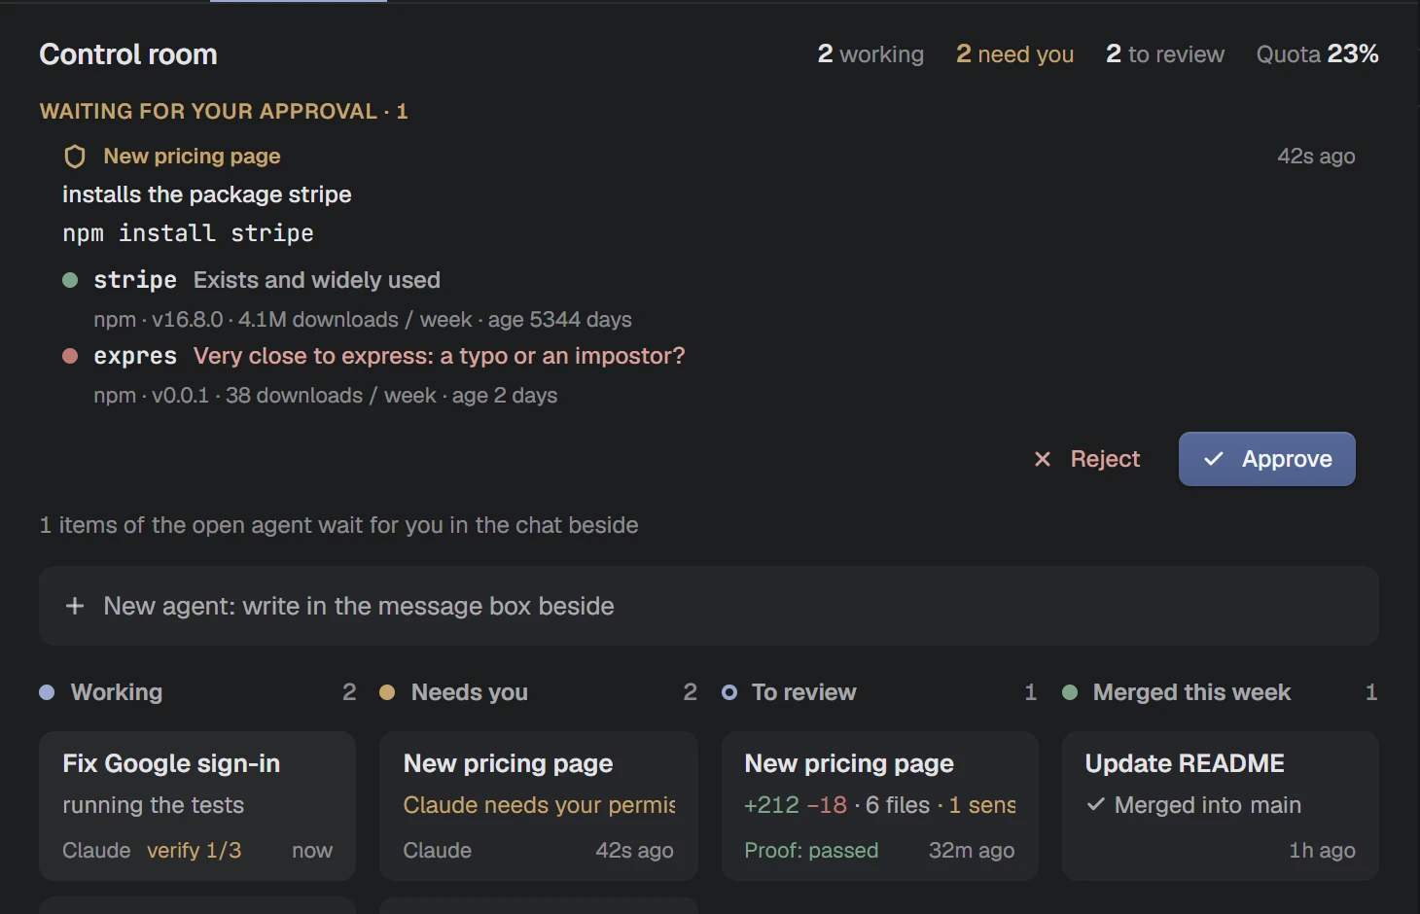Click the green dot by Merged this week
1420x914 pixels.
(x=1070, y=692)
